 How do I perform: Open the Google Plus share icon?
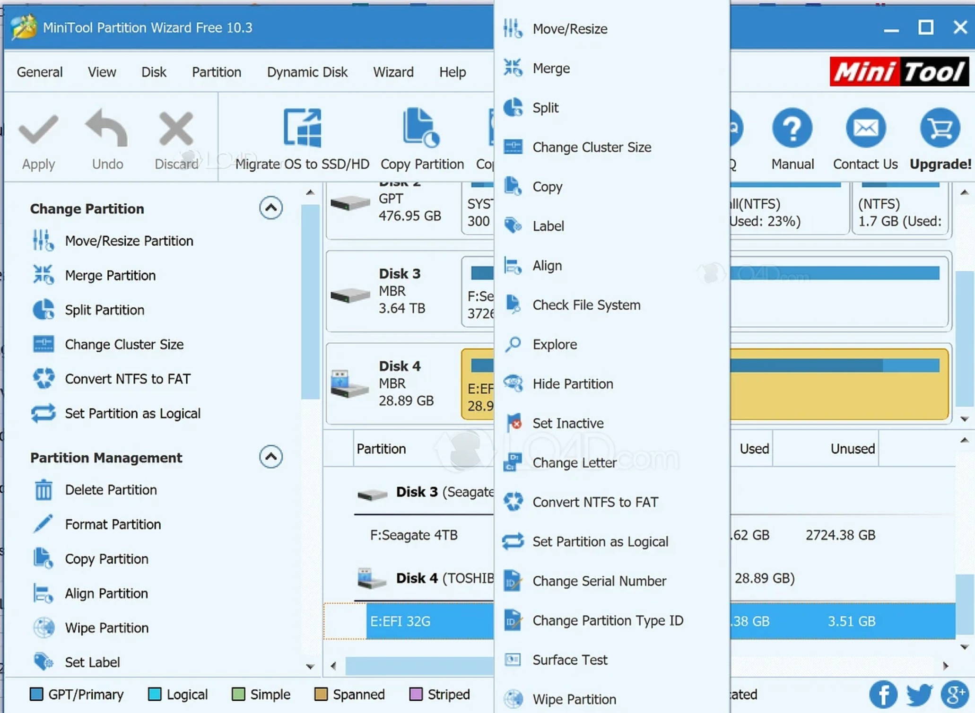tap(955, 694)
